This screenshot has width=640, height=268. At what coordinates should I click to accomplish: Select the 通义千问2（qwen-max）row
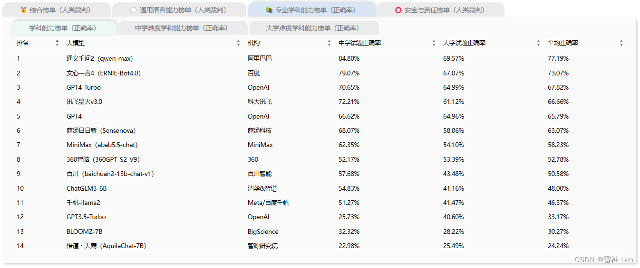319,58
